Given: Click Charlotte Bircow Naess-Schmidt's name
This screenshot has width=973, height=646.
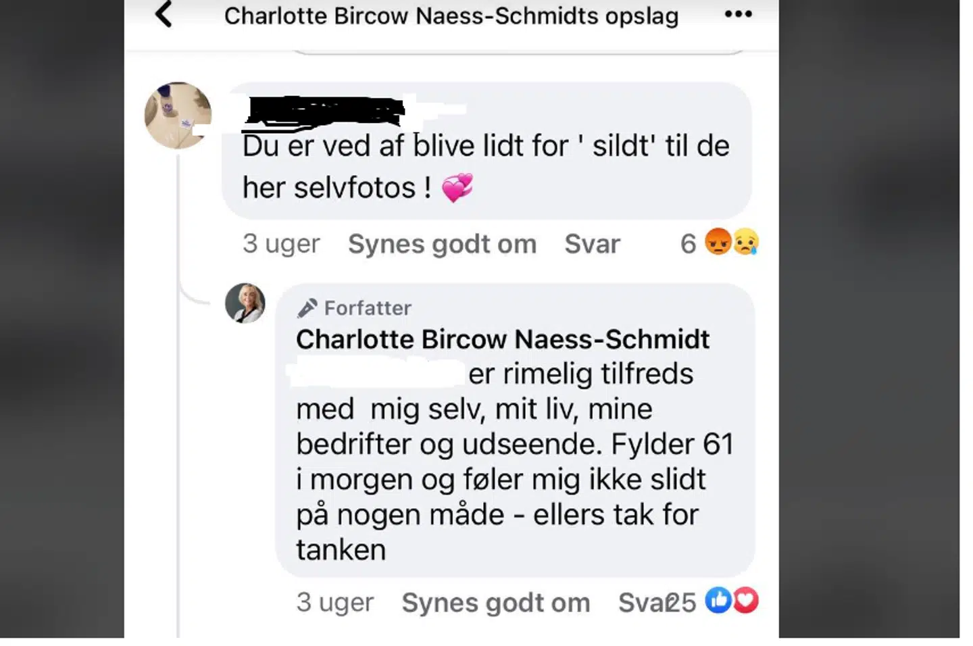Looking at the screenshot, I should 503,339.
